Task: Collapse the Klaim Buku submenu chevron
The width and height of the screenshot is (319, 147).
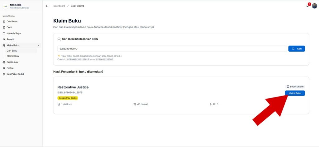Action: click(x=38, y=45)
